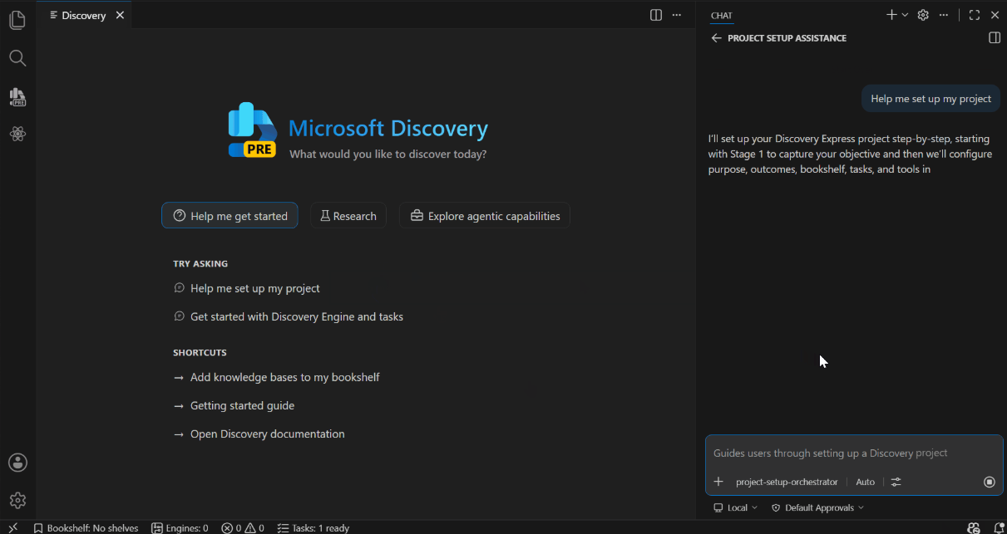1007x534 pixels.
Task: Open the Getting started guide shortcut
Action: coord(234,405)
